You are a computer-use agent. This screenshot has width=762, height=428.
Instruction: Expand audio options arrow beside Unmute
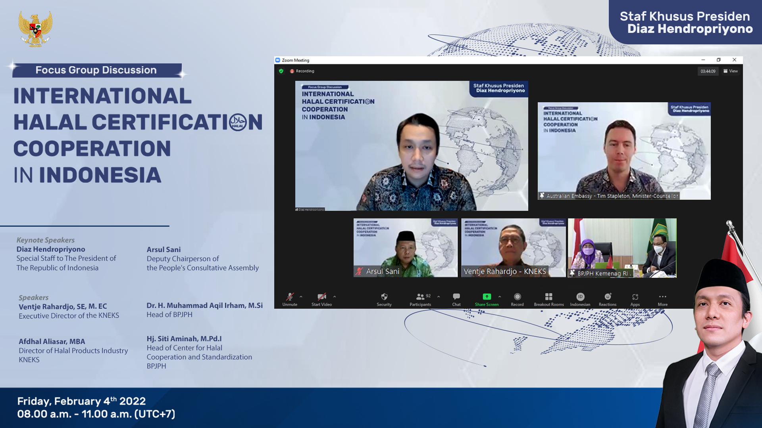301,296
